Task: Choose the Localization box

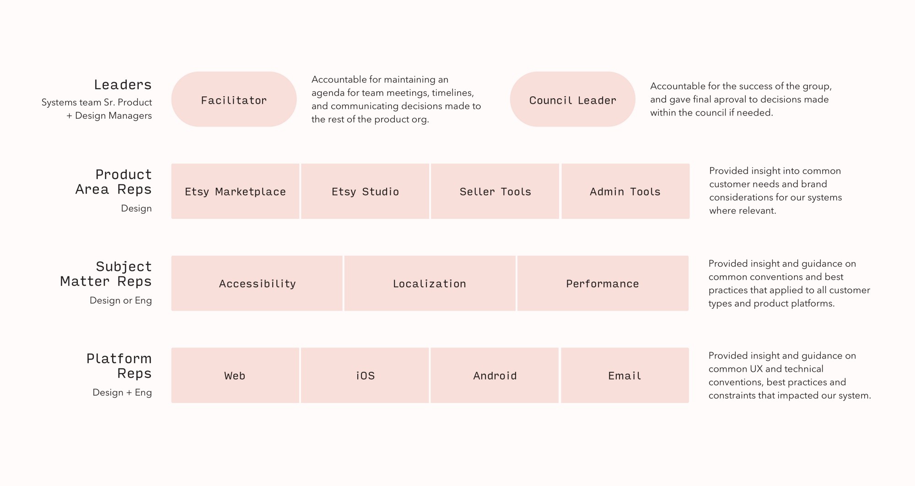Action: tap(430, 284)
